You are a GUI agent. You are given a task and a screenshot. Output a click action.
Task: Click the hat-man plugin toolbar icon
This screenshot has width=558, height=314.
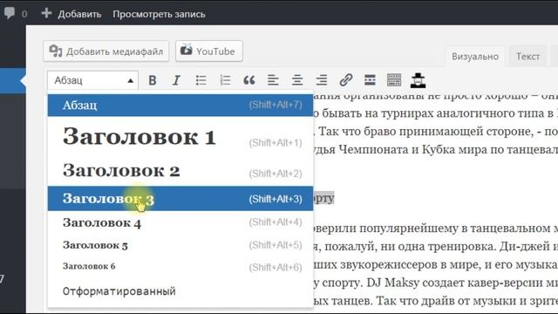tap(418, 80)
